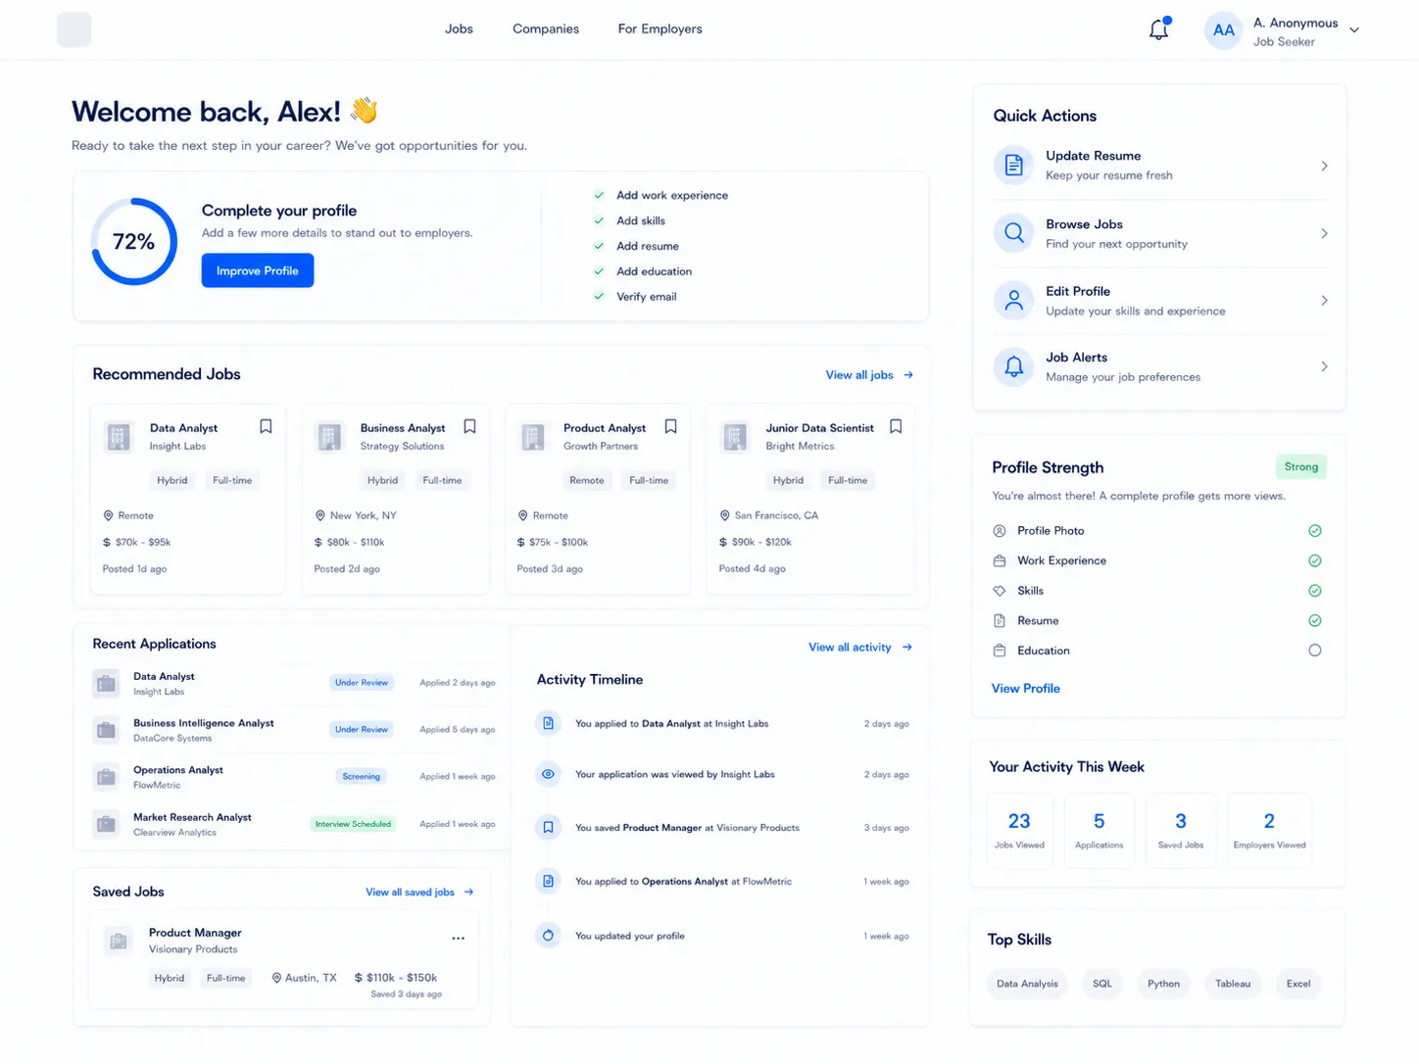Open the Update Resume chevron arrow
1419x1064 pixels.
point(1324,166)
